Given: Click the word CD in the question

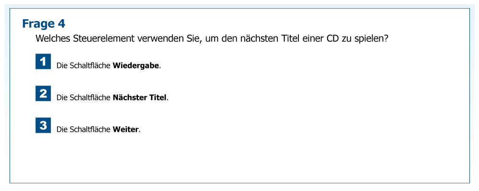Looking at the screenshot, I should pos(333,39).
